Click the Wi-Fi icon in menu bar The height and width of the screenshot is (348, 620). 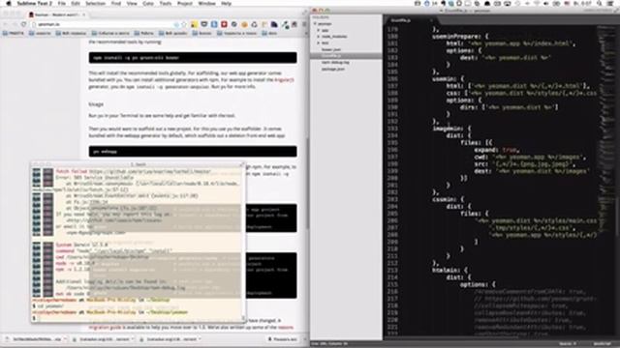point(537,3)
